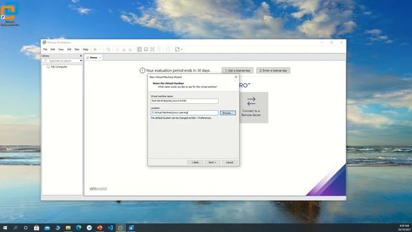The image size is (412, 232).
Task: Open the stretch display dropdown arrow
Action: point(182,50)
